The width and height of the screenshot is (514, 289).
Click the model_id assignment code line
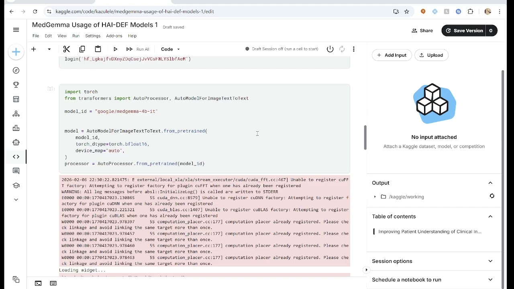pos(111,111)
